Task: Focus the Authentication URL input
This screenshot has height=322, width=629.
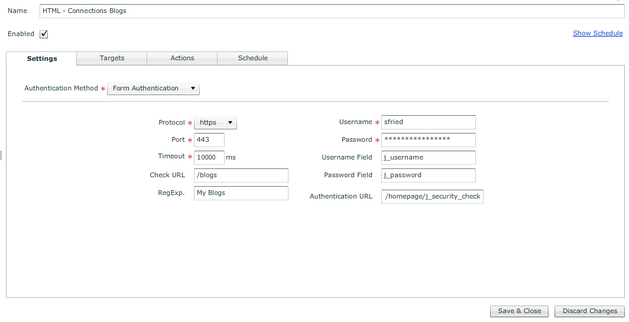Action: [432, 197]
